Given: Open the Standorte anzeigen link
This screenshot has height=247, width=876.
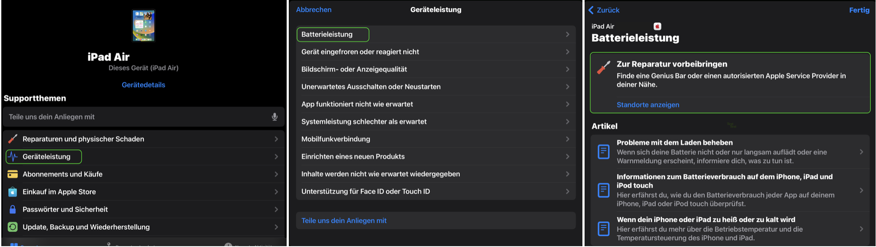Looking at the screenshot, I should (x=648, y=105).
